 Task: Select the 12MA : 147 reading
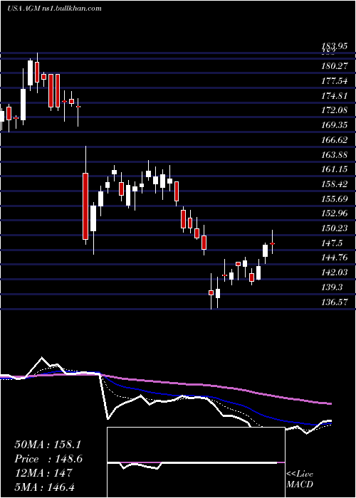43,473
